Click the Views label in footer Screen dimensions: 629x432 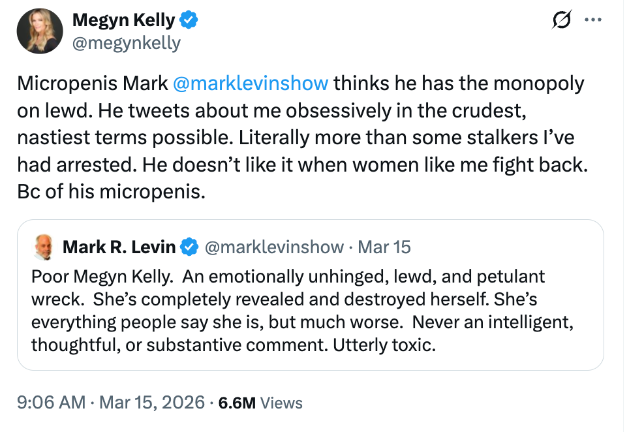(281, 403)
